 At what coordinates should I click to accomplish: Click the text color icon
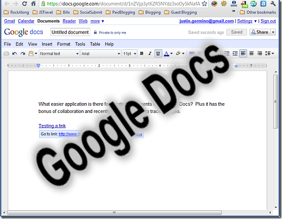tap(167, 53)
